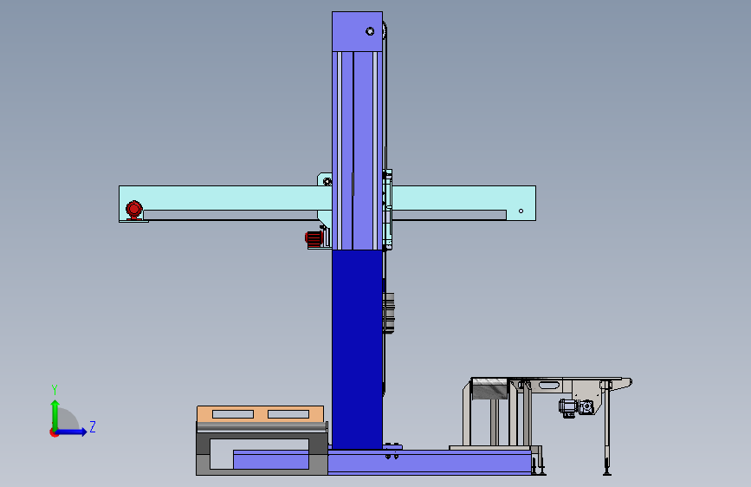Click the blue Z axis arrow of the triad

(72, 432)
